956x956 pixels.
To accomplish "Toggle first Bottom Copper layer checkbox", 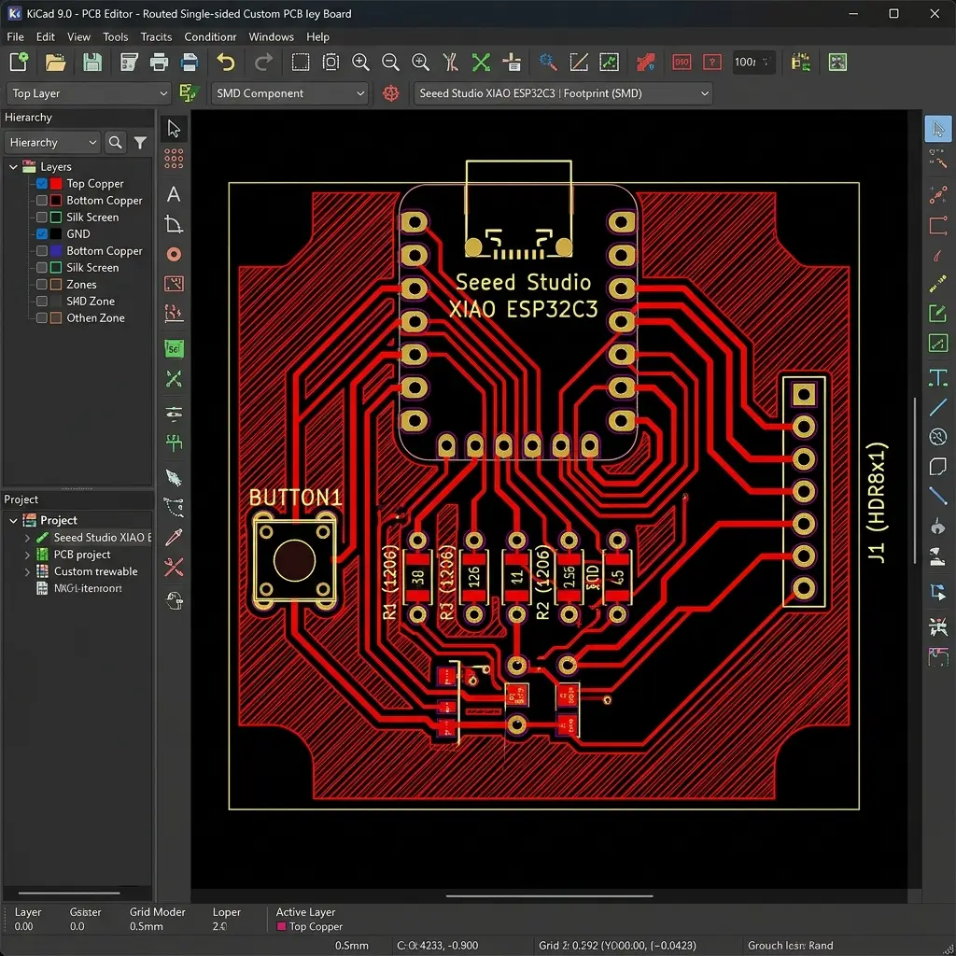I will (x=42, y=200).
